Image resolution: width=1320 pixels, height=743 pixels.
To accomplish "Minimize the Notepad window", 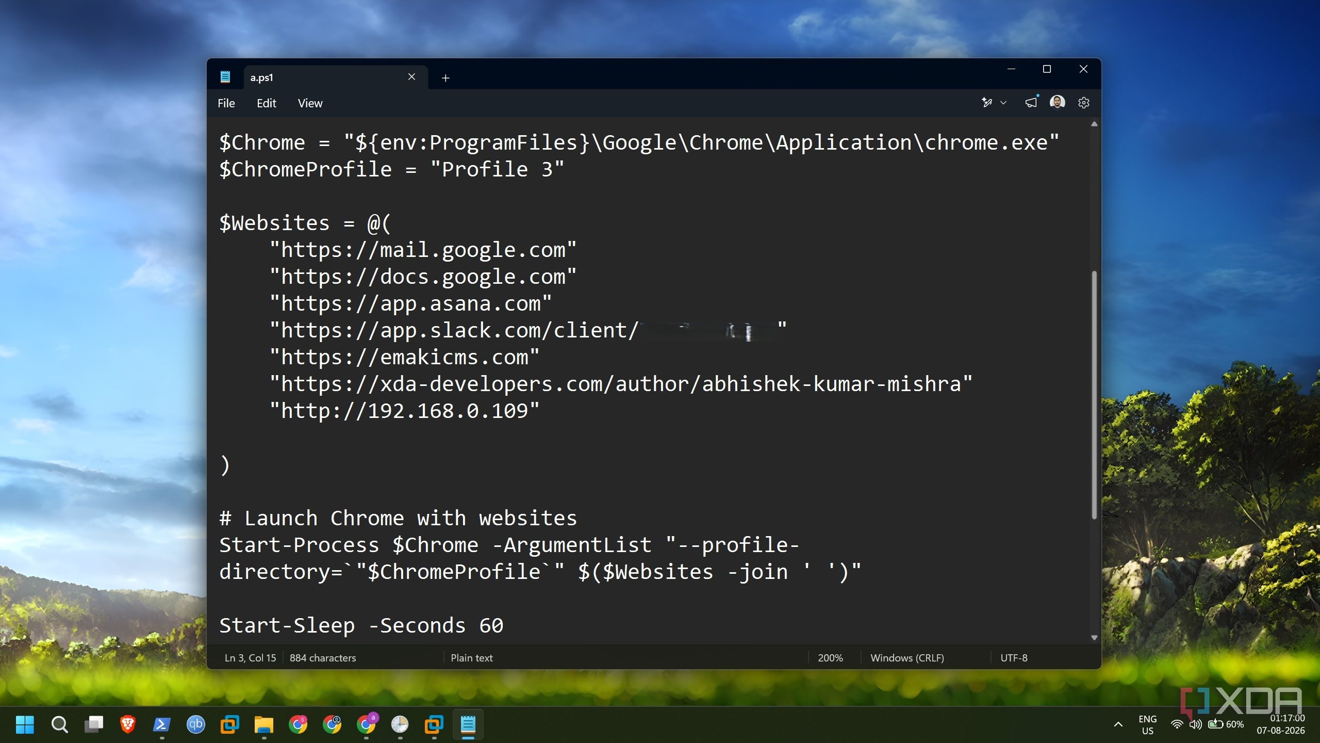I will 1011,69.
